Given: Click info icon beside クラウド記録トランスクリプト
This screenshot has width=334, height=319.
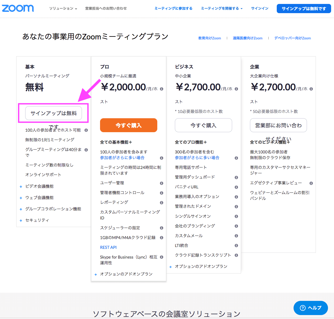Looking at the screenshot, I should (236, 255).
